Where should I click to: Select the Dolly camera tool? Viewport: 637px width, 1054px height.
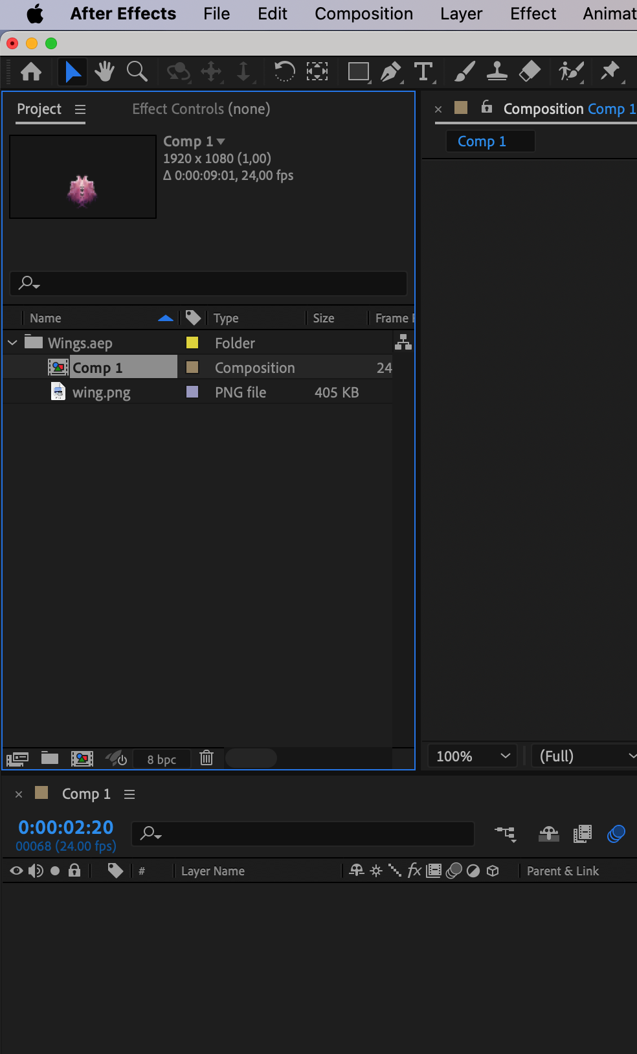(x=243, y=71)
